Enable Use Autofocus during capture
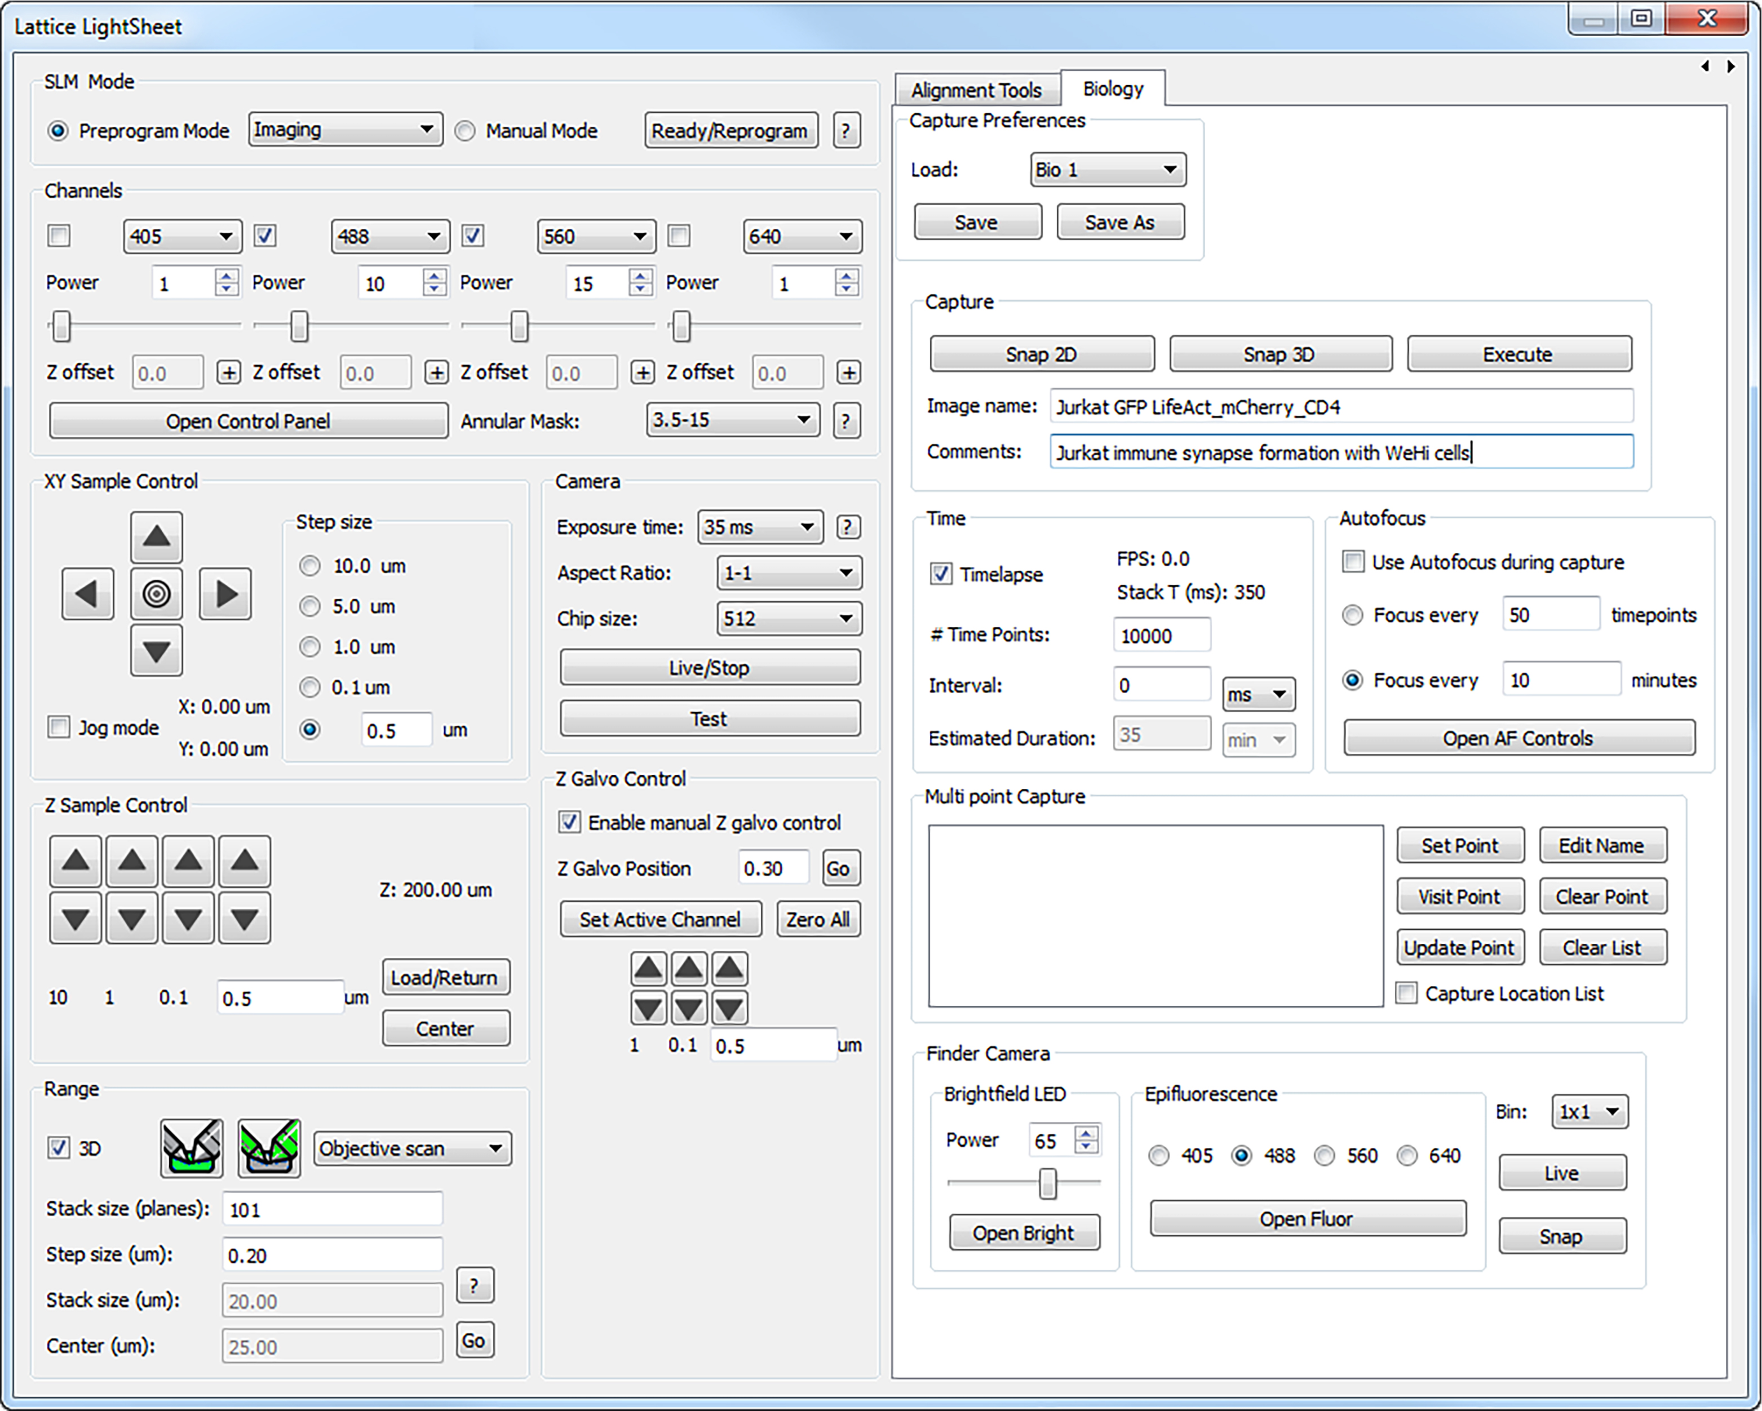The image size is (1762, 1411). pos(1353,561)
